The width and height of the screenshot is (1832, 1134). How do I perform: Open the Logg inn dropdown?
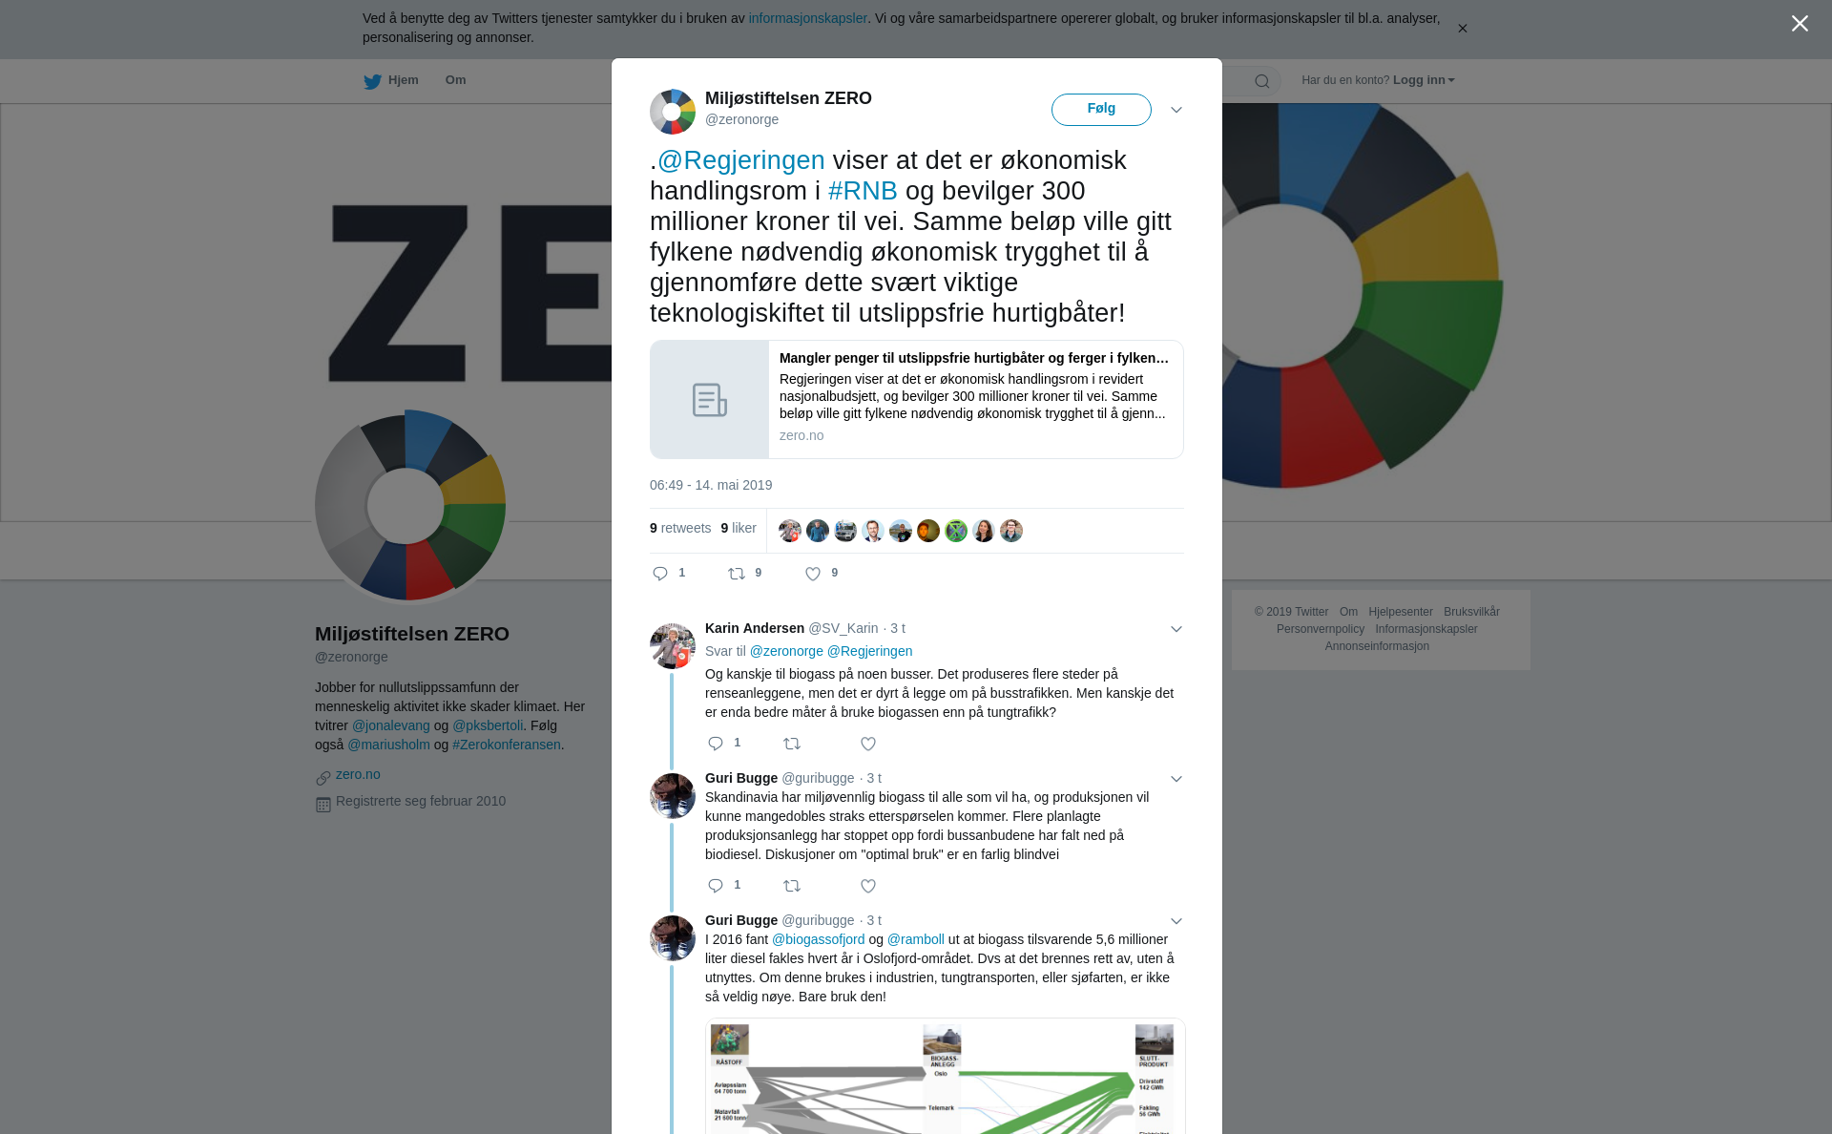pyautogui.click(x=1424, y=80)
